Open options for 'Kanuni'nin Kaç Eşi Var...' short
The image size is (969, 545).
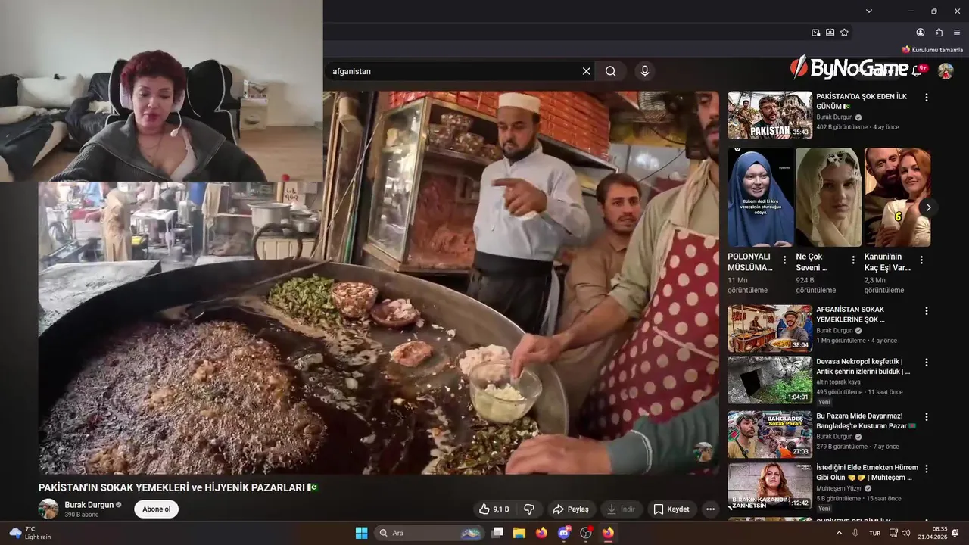click(x=921, y=260)
